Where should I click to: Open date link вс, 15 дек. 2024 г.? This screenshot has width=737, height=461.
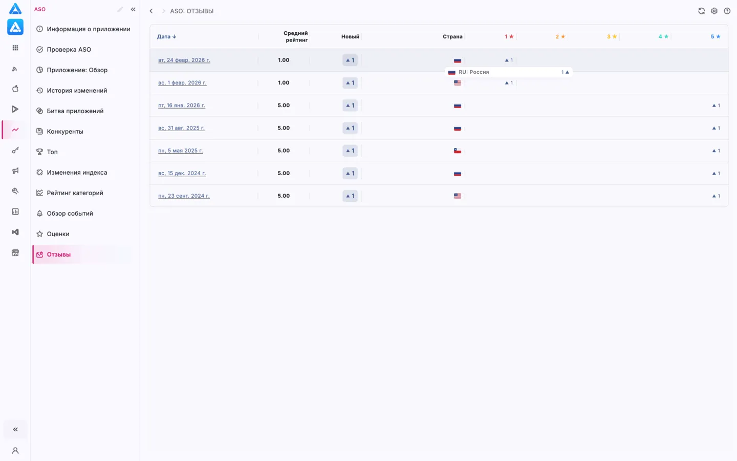click(x=182, y=173)
